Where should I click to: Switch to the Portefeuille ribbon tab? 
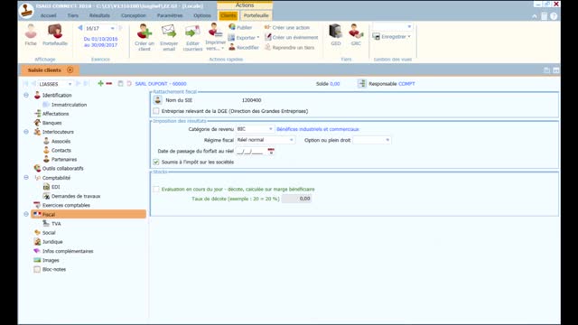tap(256, 15)
